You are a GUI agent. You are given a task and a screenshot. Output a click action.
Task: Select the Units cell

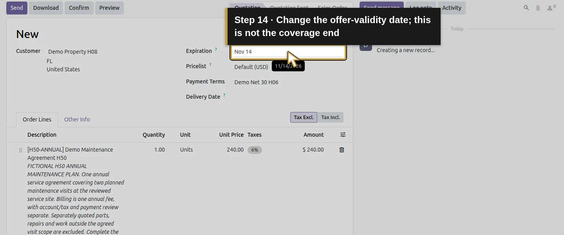(x=186, y=150)
